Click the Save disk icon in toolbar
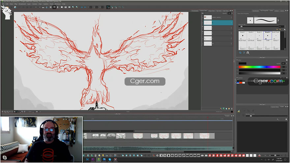This screenshot has width=290, height=163. [15, 7]
